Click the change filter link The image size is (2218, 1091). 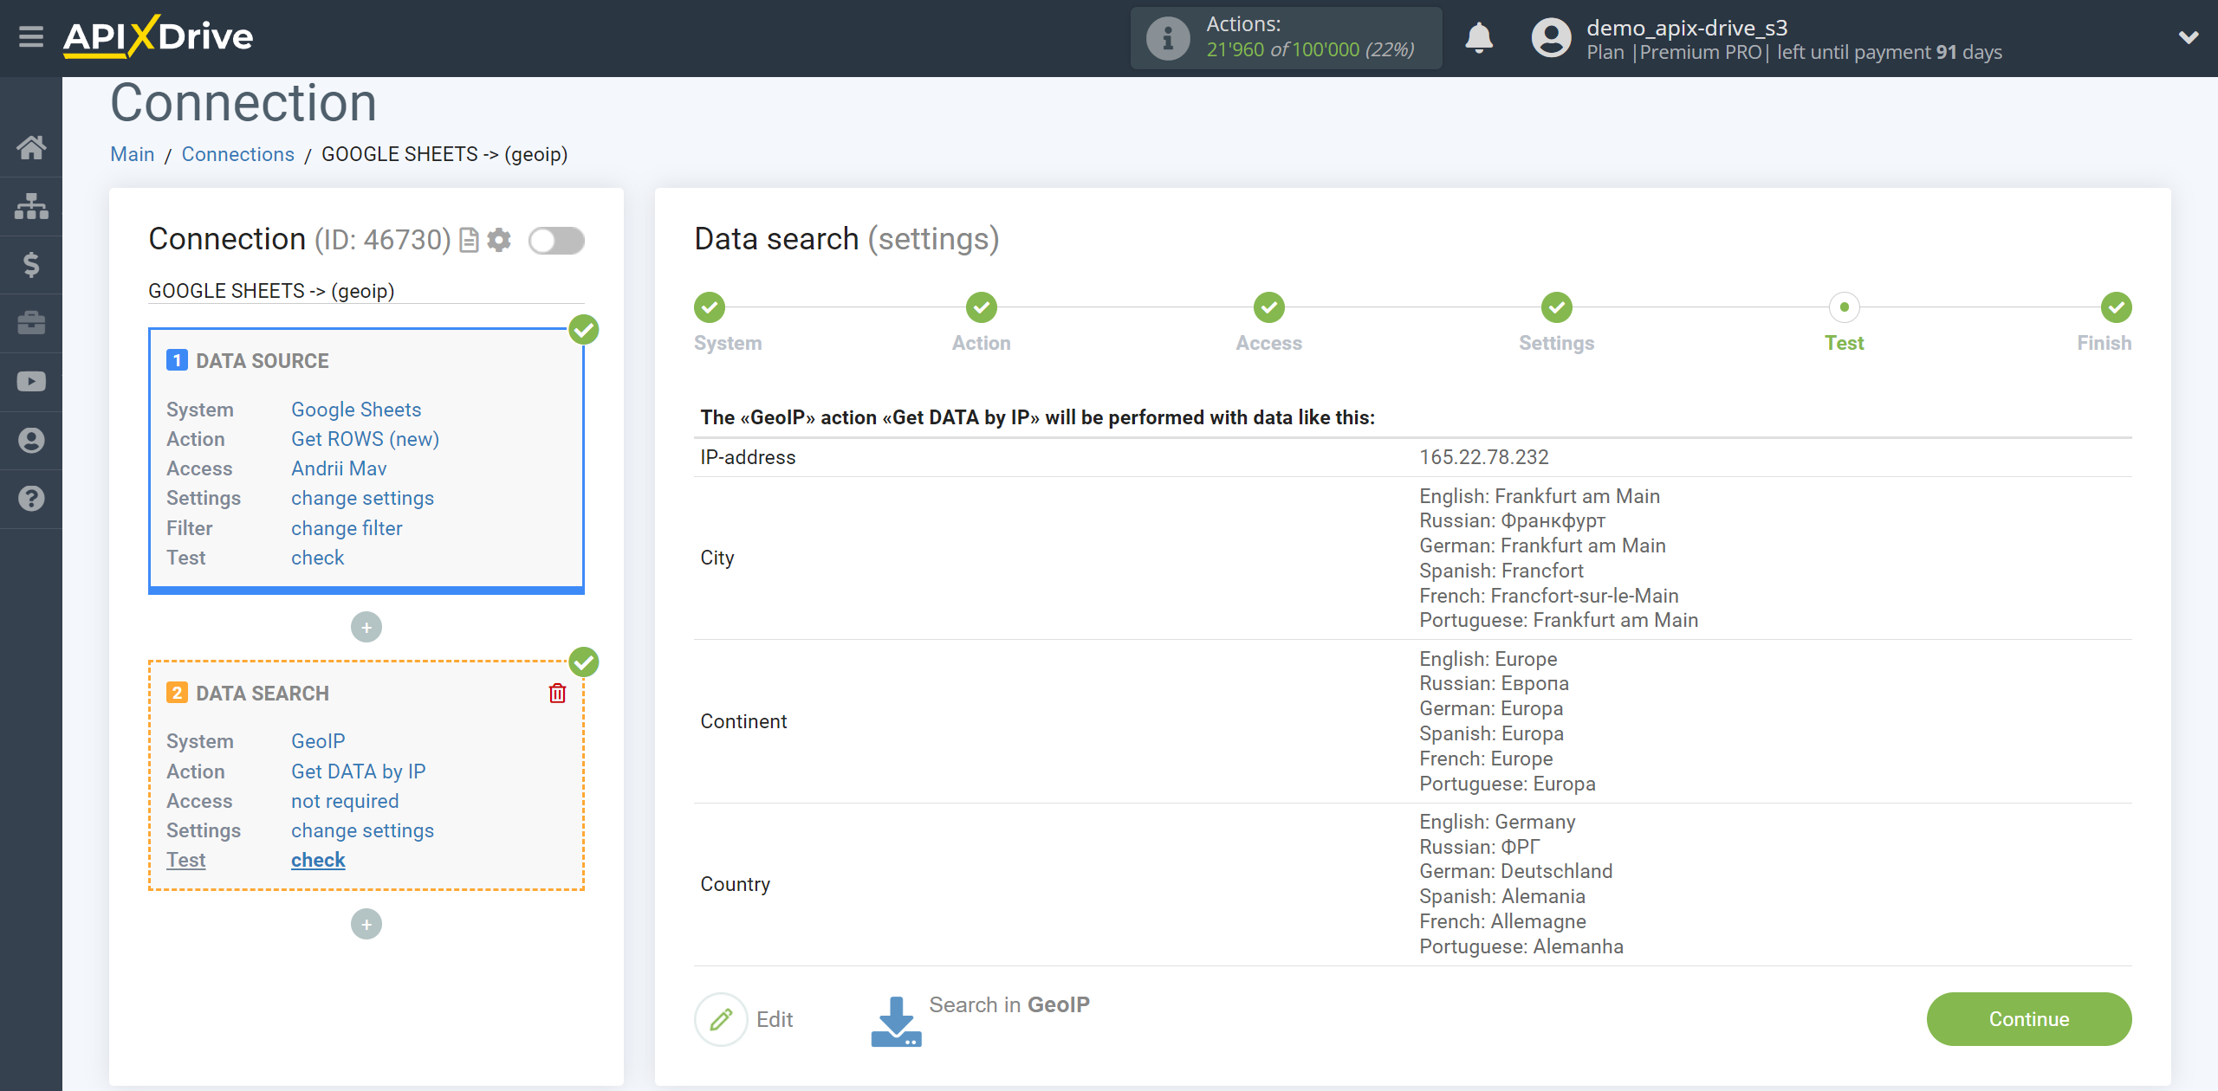pos(347,528)
